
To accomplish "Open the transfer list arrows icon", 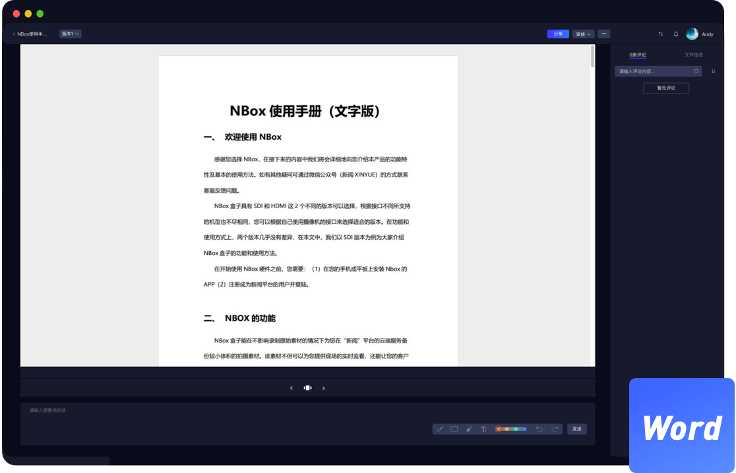I will [661, 34].
